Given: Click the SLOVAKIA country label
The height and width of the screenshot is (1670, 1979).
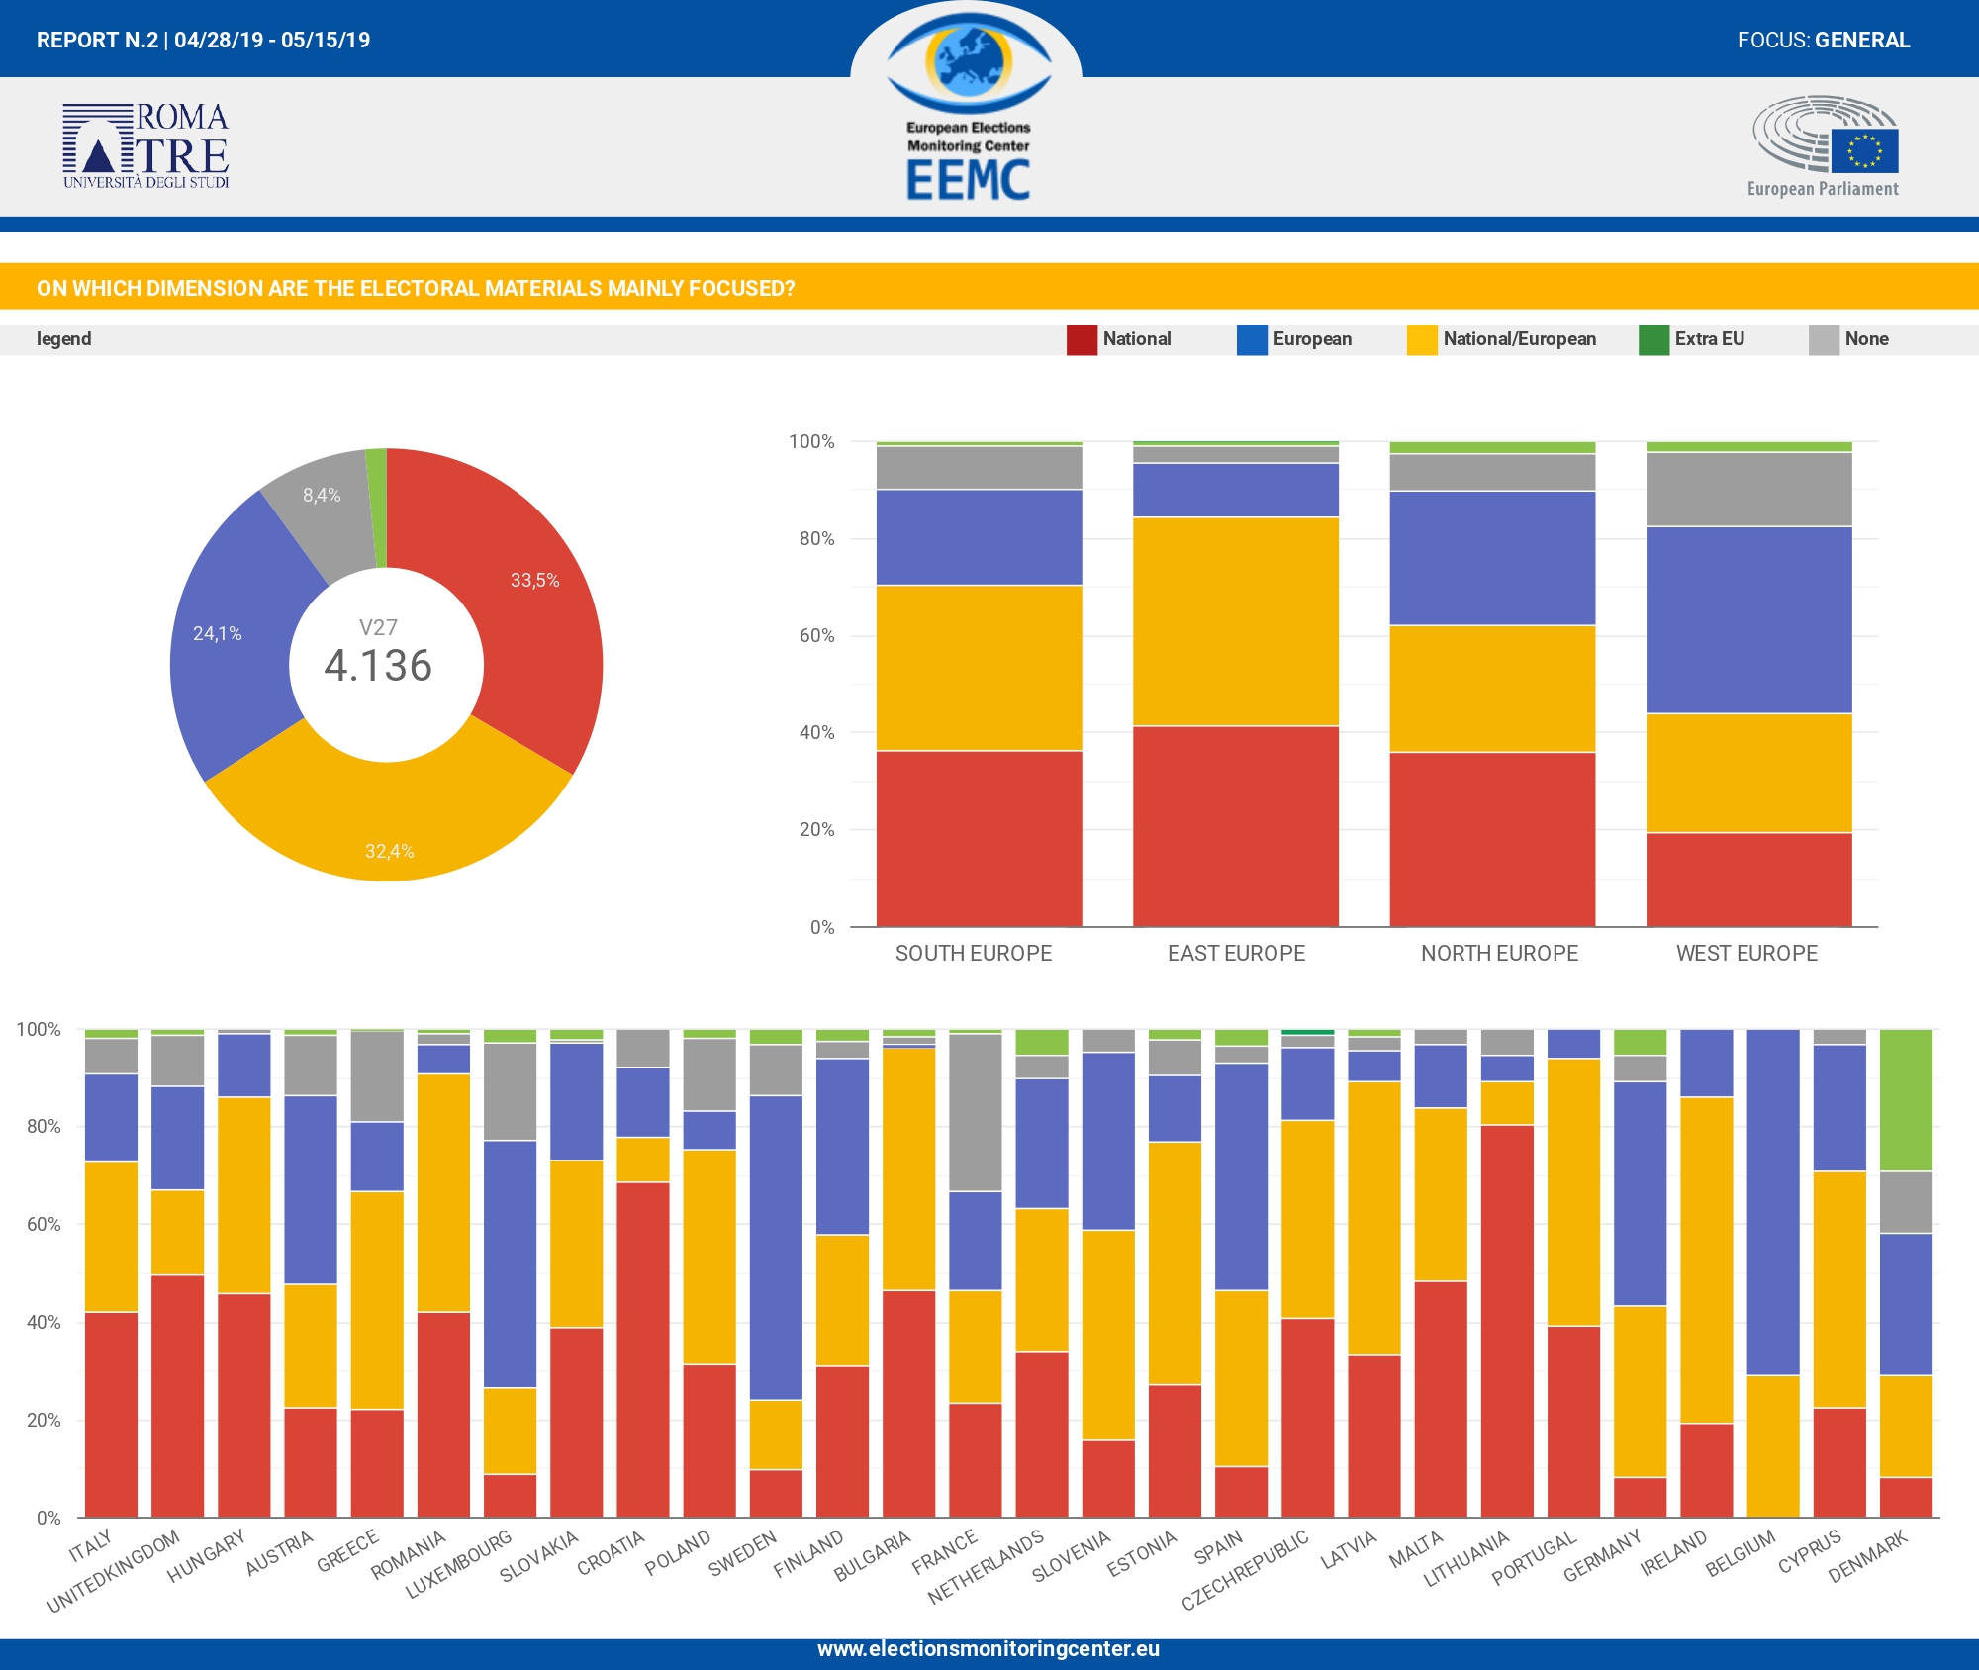Looking at the screenshot, I should click(x=539, y=1556).
